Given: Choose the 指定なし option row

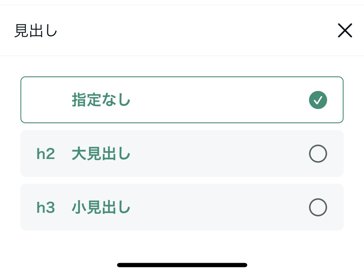Looking at the screenshot, I should tap(182, 100).
